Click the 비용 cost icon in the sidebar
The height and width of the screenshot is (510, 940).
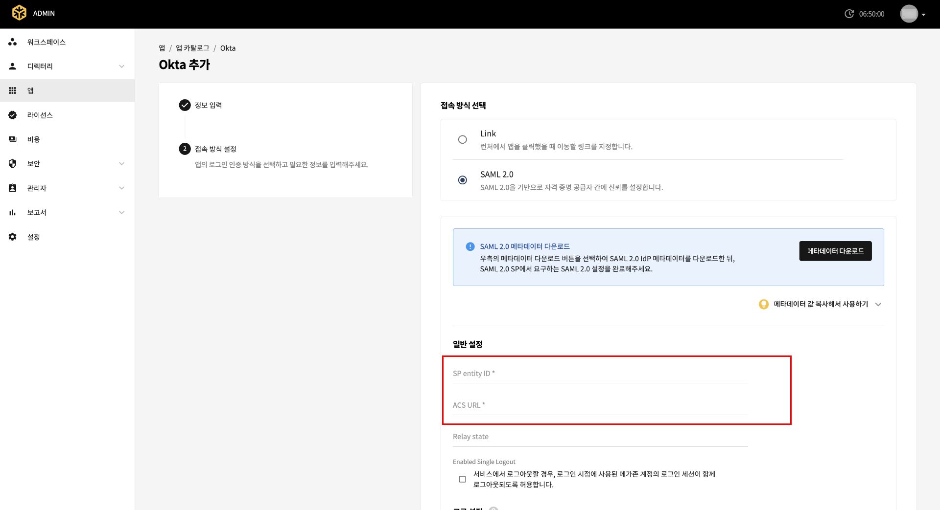13,139
